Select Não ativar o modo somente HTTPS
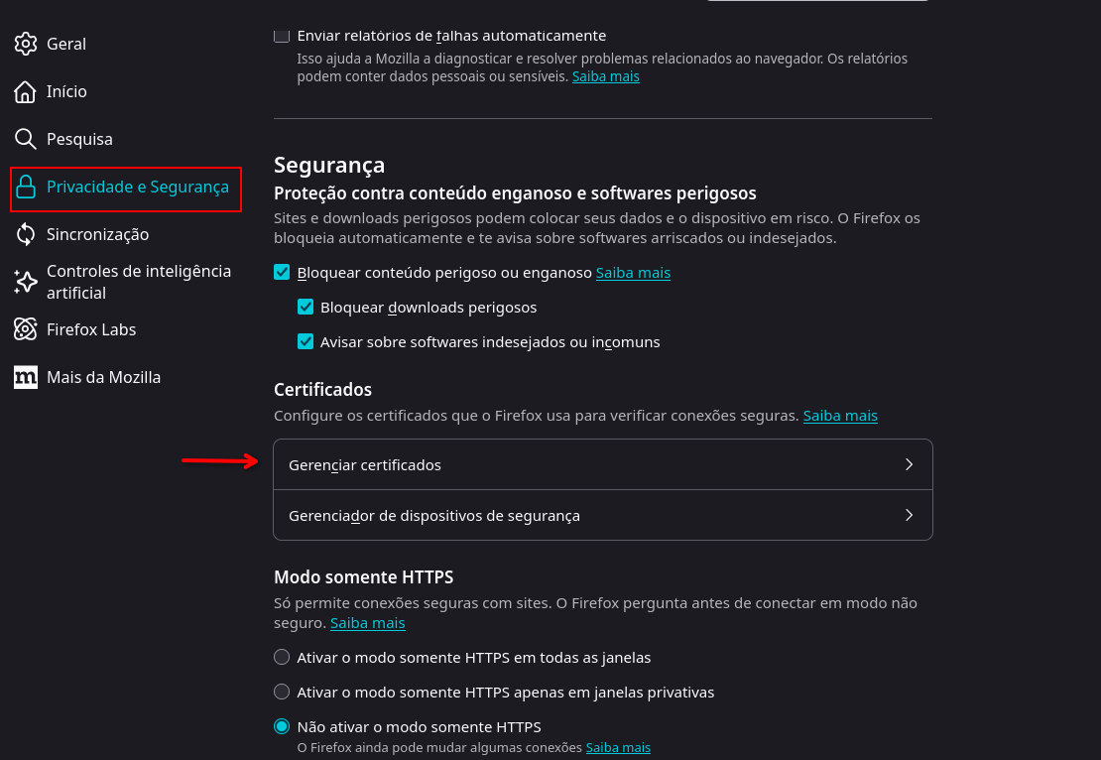 pyautogui.click(x=282, y=726)
